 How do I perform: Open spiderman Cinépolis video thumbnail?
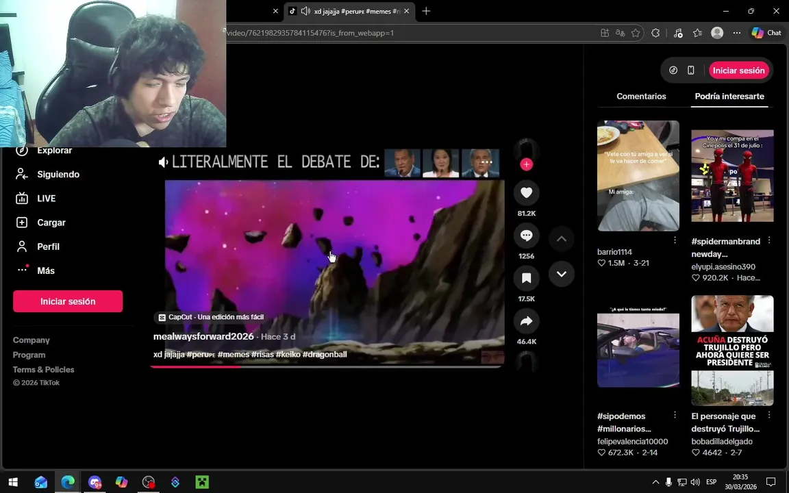coord(732,175)
